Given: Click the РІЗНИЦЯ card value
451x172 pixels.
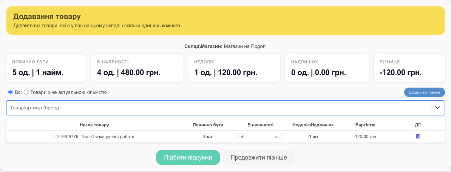Looking at the screenshot, I should tap(401, 72).
